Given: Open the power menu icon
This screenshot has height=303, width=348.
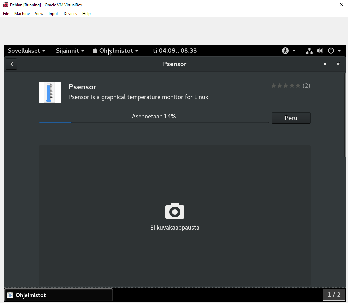Looking at the screenshot, I should click(x=331, y=51).
